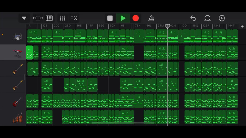Image resolution: width=246 pixels, height=138 pixels.
Task: Select the strings section track icon
Action: coord(18,118)
